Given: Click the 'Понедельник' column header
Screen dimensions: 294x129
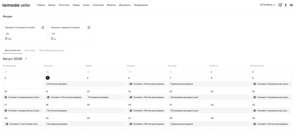Looking at the screenshot, I should 9,66.
